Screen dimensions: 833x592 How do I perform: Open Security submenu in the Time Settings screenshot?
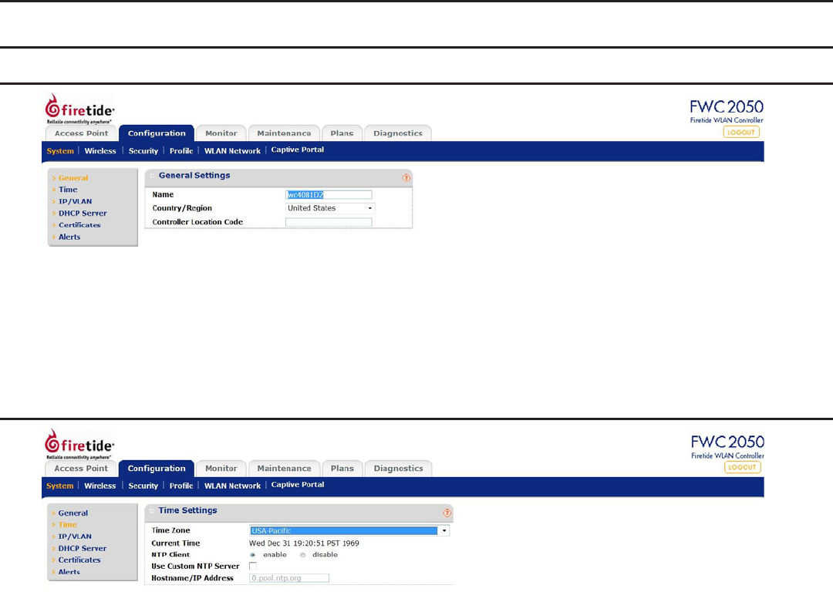click(143, 486)
